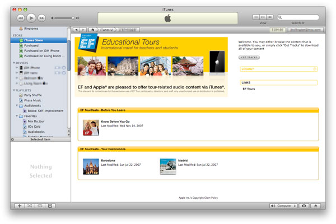This screenshot has width=336, height=224.
Task: Collapse the Audiobooks folder
Action: [x=17, y=105]
